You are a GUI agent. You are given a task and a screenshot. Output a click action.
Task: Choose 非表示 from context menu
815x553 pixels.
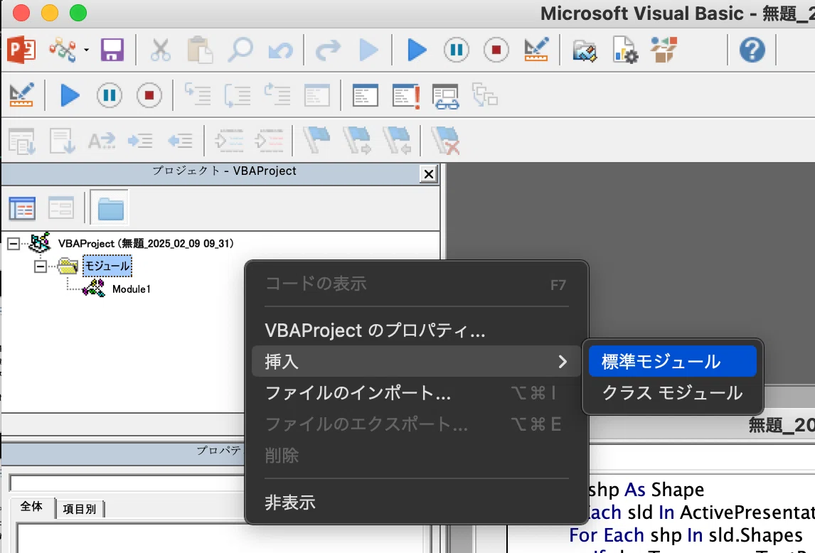[x=415, y=503]
